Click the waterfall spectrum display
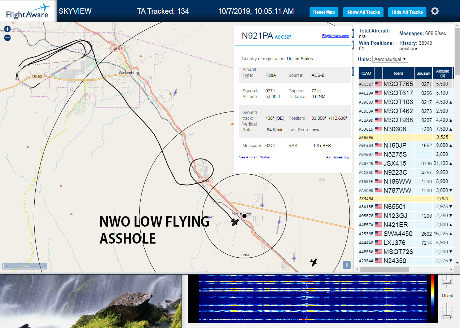This screenshot has width=460, height=328. point(312,299)
